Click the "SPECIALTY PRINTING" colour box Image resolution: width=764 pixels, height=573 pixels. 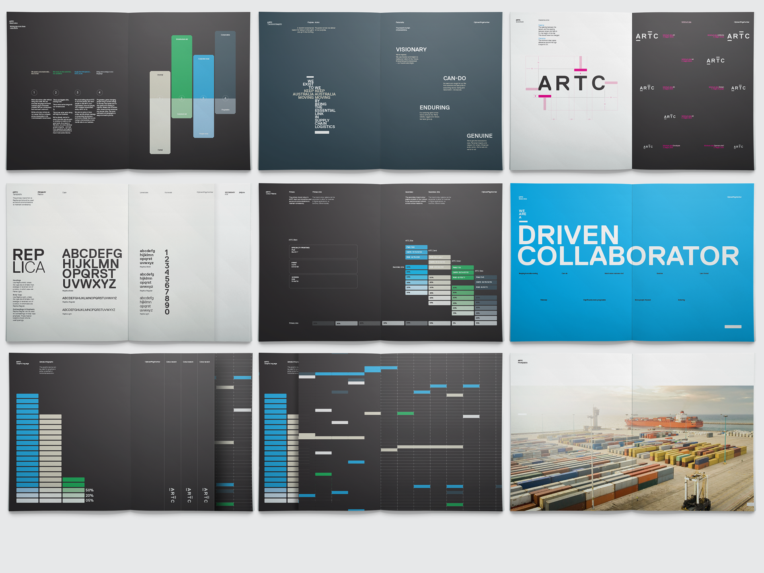[323, 251]
